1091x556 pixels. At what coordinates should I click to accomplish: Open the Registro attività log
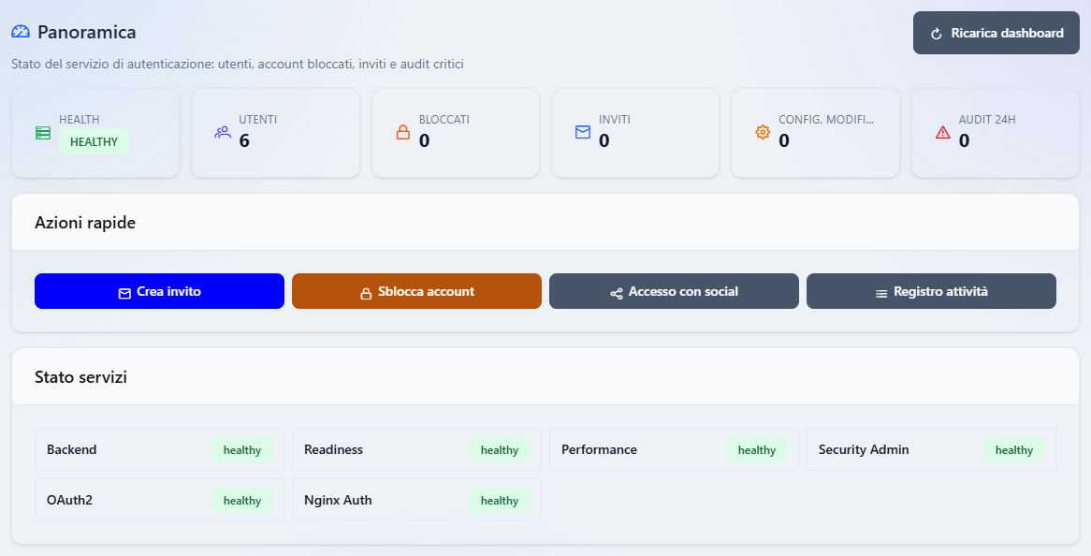931,291
